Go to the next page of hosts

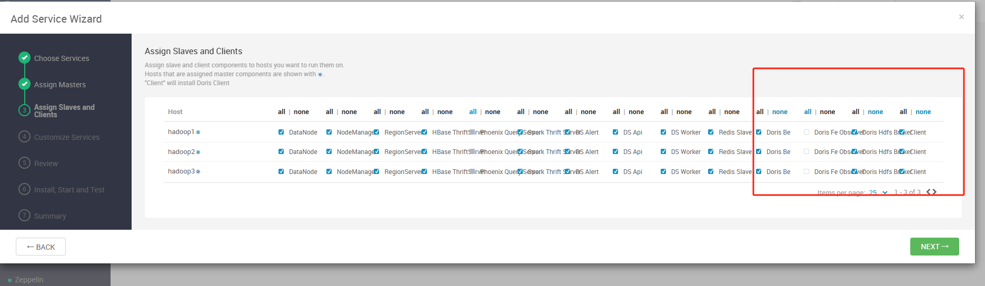(934, 192)
